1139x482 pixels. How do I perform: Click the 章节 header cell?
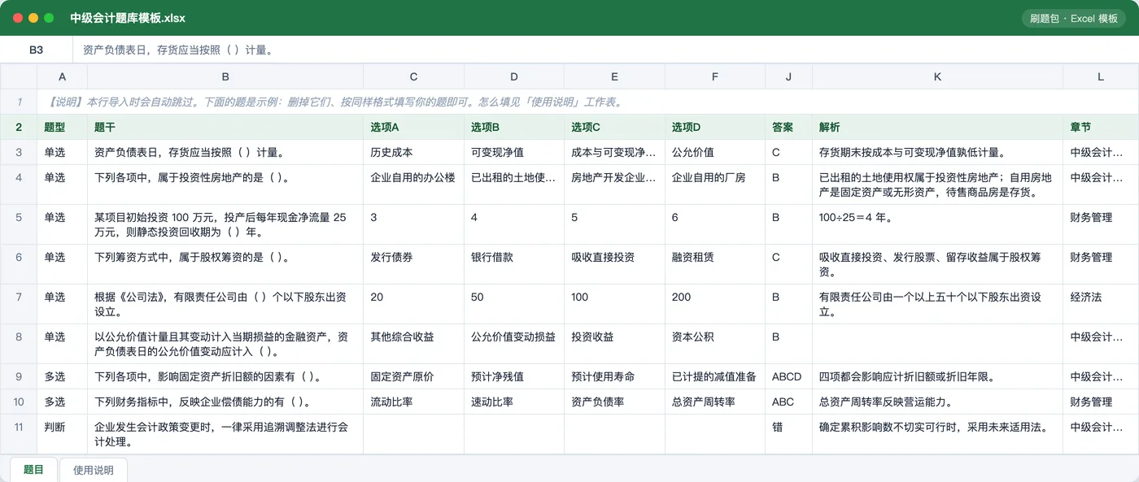coord(1101,127)
